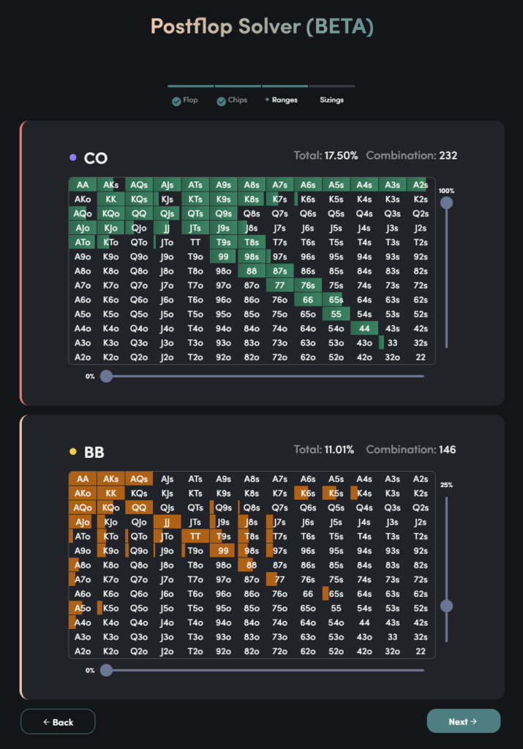
Task: Toggle KK in the BB range grid
Action: (x=110, y=492)
